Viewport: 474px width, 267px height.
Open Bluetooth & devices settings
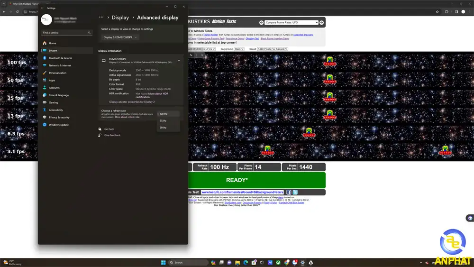point(60,58)
